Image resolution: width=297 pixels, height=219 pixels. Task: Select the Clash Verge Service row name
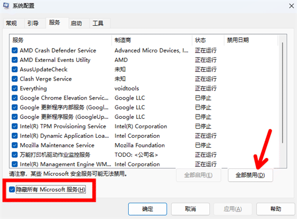coord(46,79)
